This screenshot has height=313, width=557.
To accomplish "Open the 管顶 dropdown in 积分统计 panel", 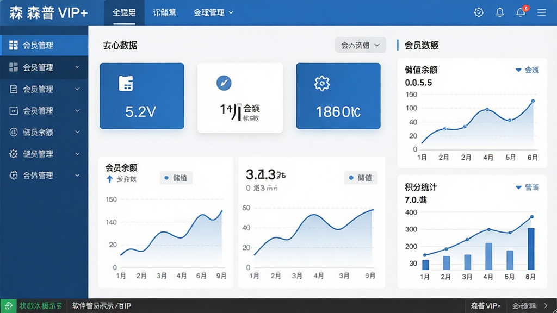I will coord(527,187).
